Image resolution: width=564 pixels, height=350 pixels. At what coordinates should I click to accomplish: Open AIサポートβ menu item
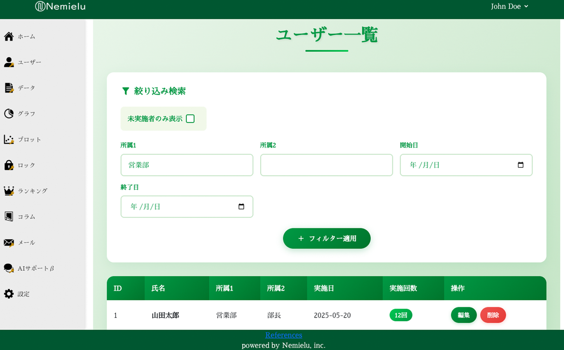(36, 268)
